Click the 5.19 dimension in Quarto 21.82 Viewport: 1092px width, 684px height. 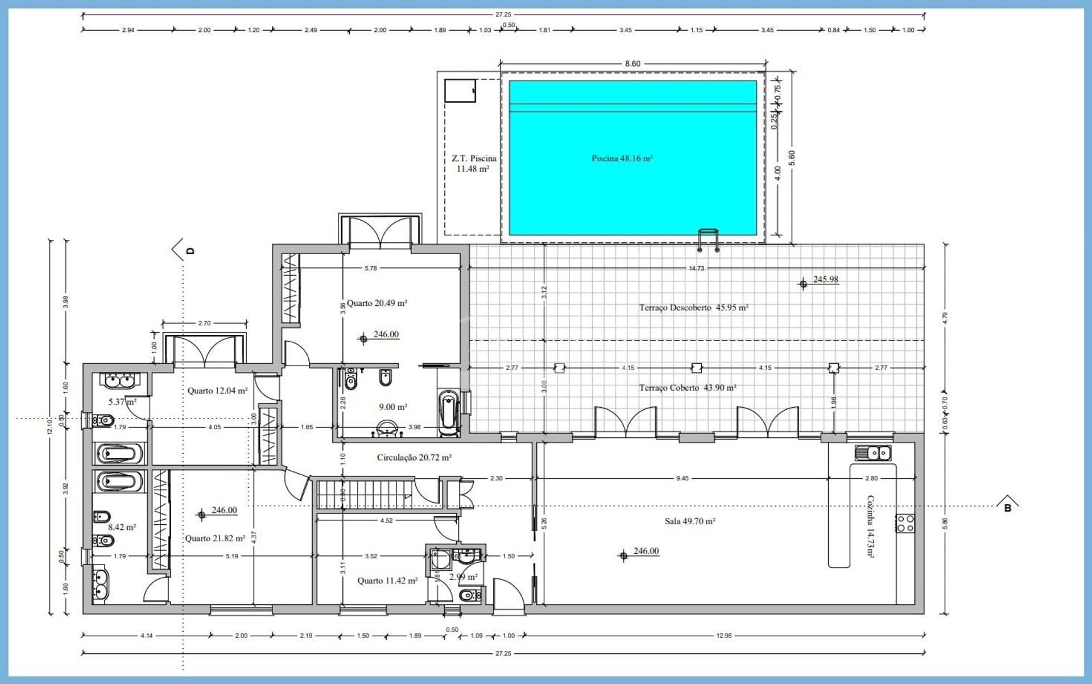tap(232, 556)
